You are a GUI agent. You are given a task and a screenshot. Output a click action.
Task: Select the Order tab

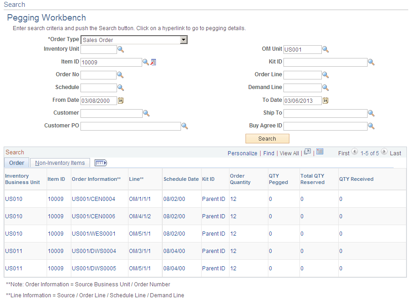(x=16, y=163)
